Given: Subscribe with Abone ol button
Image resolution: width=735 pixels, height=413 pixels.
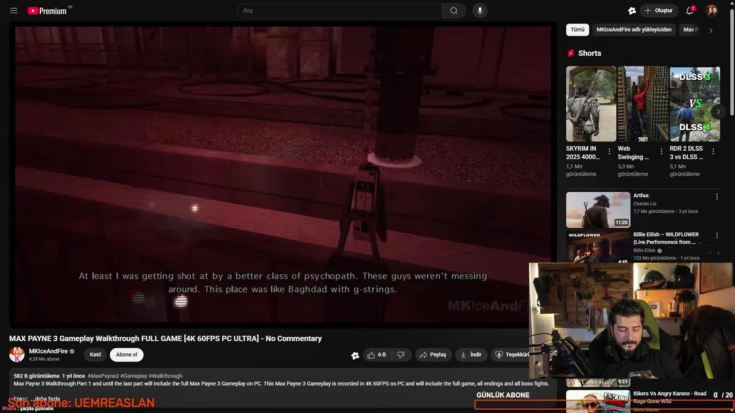Looking at the screenshot, I should coord(126,354).
